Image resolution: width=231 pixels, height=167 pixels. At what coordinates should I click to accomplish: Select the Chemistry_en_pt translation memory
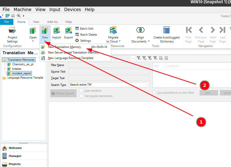[x=23, y=64]
